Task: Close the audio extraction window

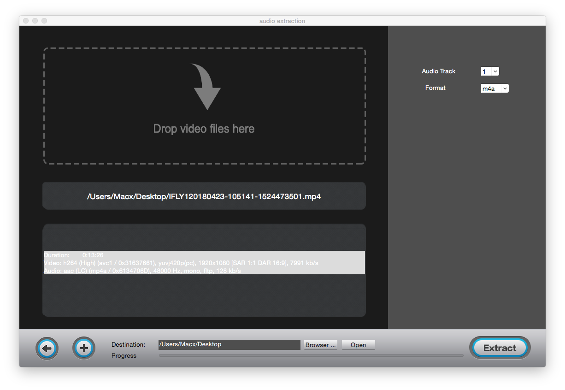Action: pos(26,21)
